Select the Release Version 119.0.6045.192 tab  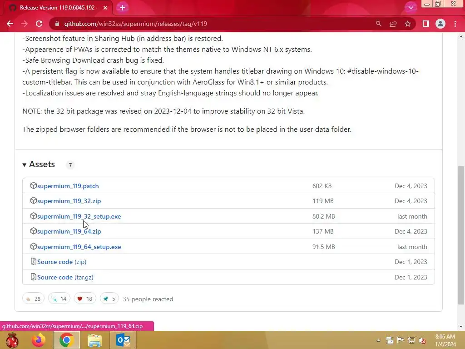coord(58,8)
